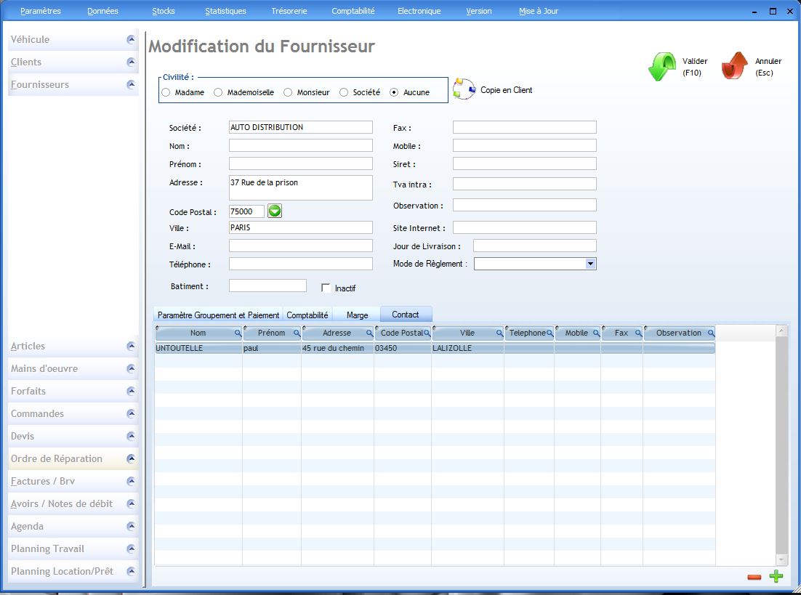Open the Mode de Règlement dropdown
The width and height of the screenshot is (801, 595).
coord(590,264)
